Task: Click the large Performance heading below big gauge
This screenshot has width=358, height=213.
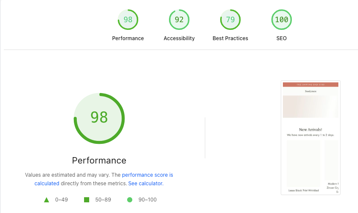Action: click(x=99, y=160)
